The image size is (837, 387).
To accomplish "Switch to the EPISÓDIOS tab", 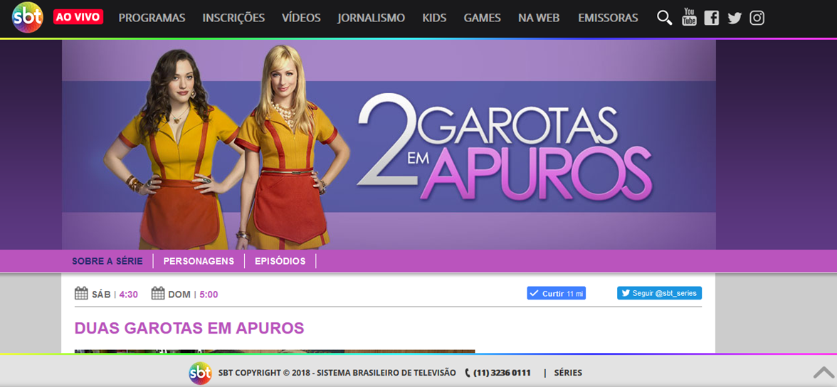I will [x=280, y=261].
